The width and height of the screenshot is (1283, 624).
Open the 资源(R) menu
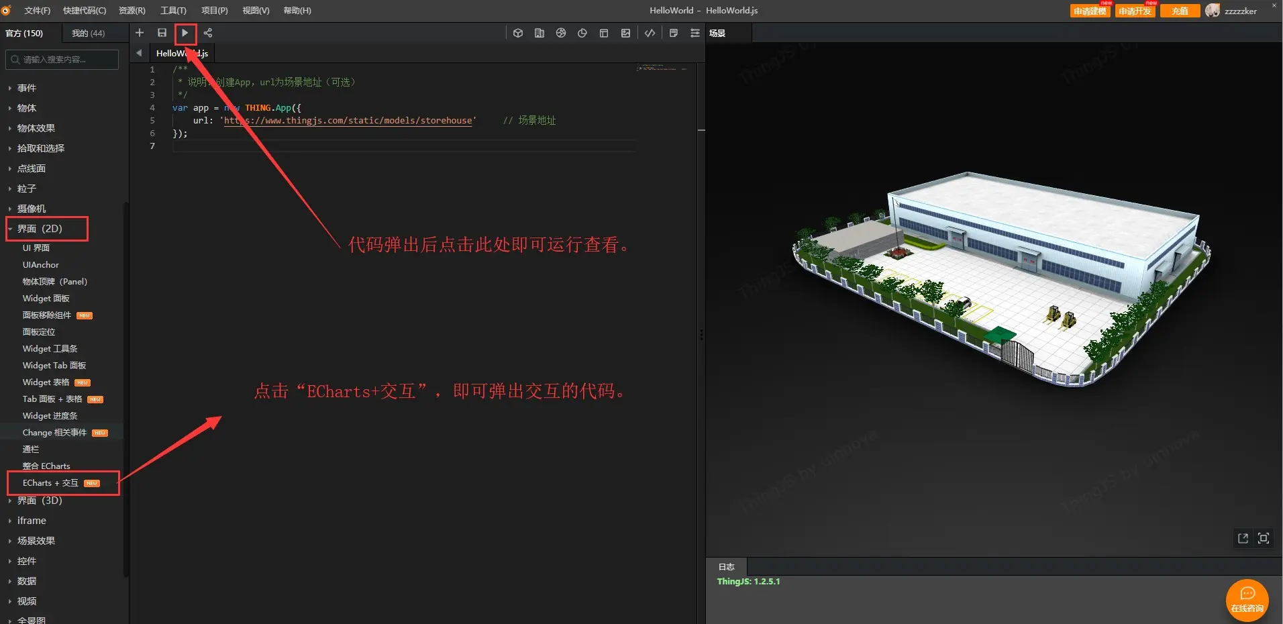click(x=132, y=11)
